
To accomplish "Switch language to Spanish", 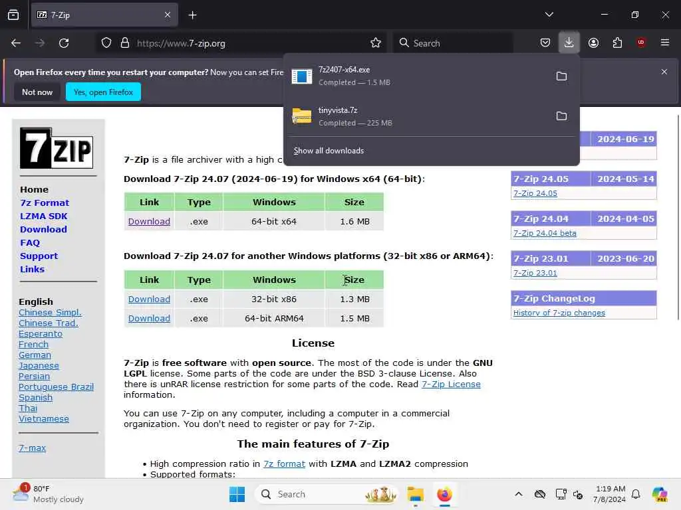I will 35,398.
